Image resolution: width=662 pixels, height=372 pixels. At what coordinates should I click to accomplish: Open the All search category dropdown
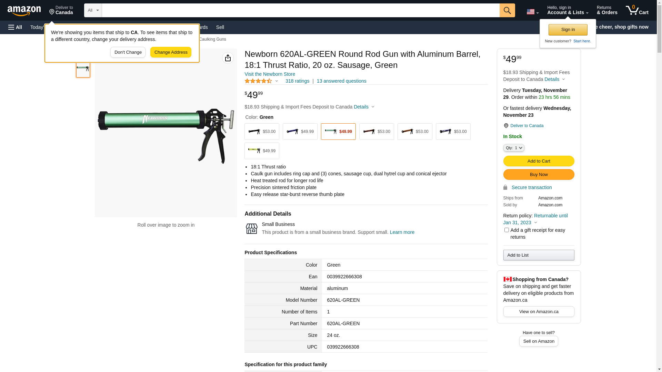coord(93,10)
